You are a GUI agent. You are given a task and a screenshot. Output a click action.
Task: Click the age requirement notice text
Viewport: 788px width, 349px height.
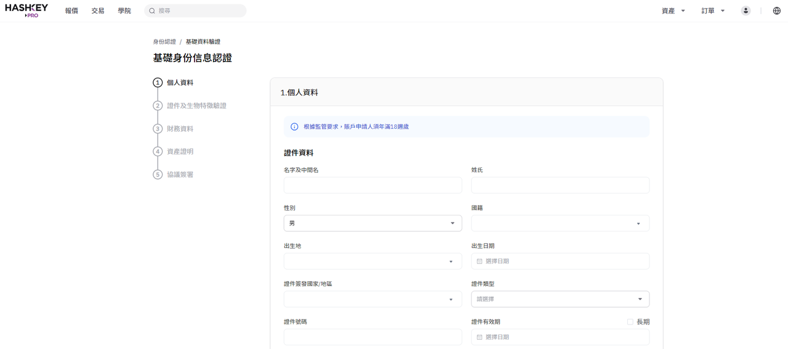[x=356, y=127]
